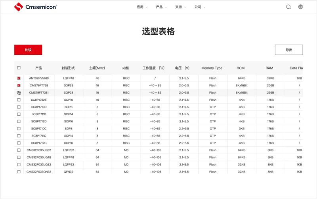Click the RAM column header
The height and width of the screenshot is (199, 317).
(269, 68)
